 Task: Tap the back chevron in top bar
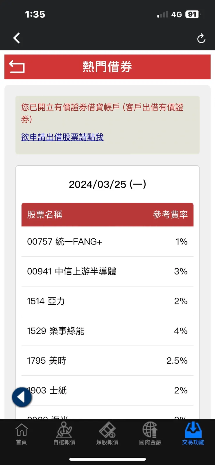click(17, 38)
